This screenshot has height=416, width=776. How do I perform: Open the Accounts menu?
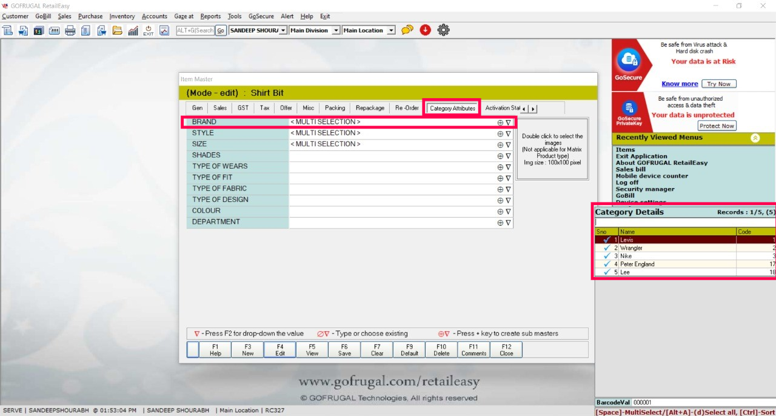155,16
